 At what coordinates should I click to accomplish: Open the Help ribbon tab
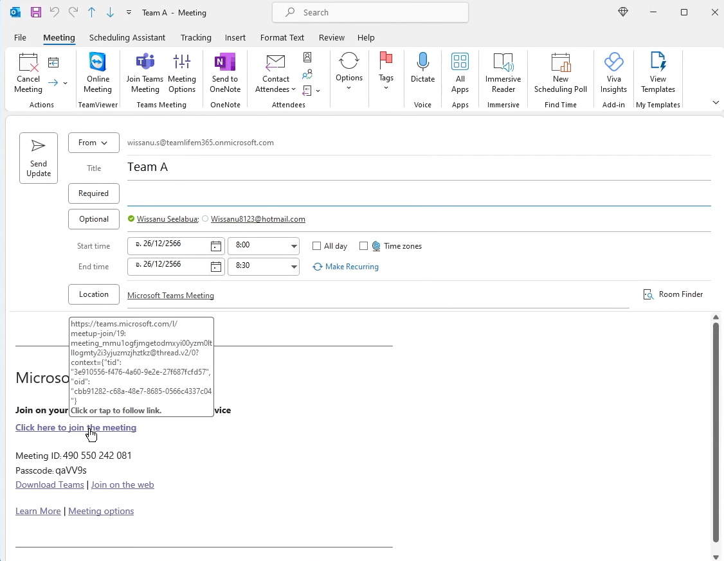click(366, 37)
